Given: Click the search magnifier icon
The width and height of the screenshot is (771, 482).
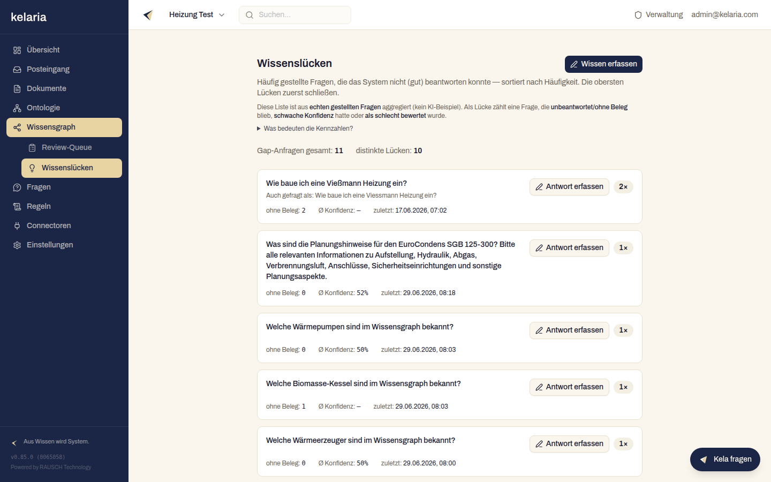Looking at the screenshot, I should (x=250, y=15).
